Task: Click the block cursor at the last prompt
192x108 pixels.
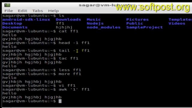Action: [x=60, y=101]
